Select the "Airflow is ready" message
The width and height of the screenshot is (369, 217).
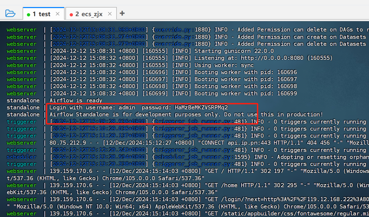coord(76,100)
